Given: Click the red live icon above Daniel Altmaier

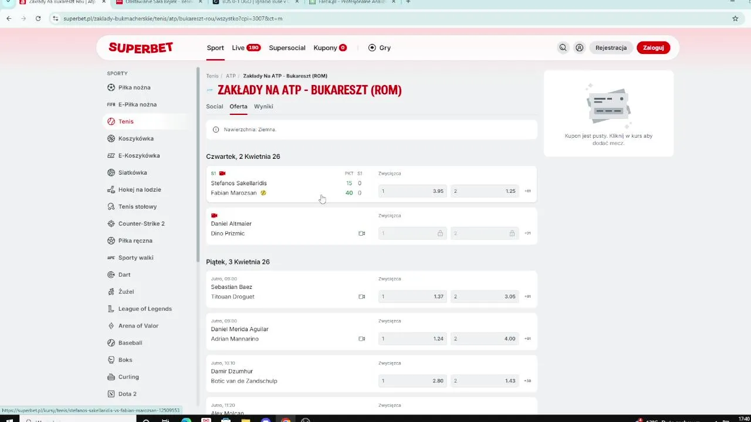Looking at the screenshot, I should (214, 216).
